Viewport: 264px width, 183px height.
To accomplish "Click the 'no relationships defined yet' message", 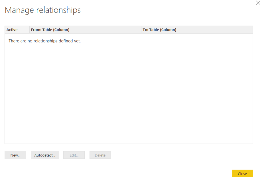I will click(45, 41).
